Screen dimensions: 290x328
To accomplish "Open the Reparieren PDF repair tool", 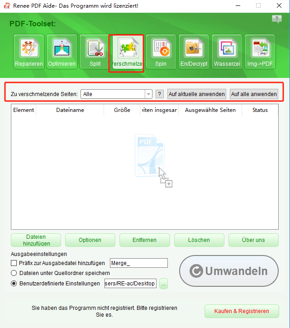I will click(x=29, y=52).
